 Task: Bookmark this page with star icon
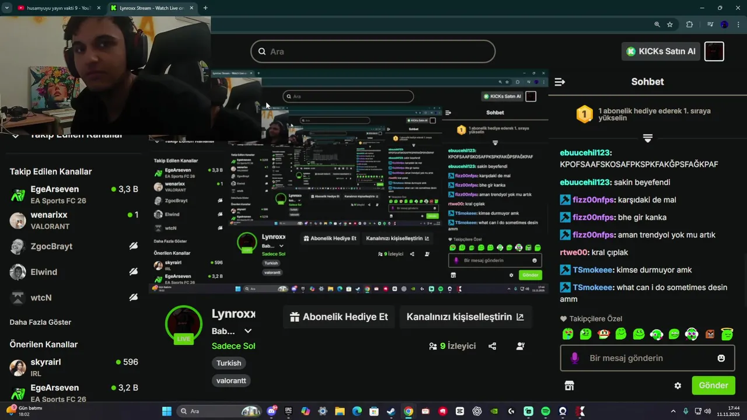point(670,24)
